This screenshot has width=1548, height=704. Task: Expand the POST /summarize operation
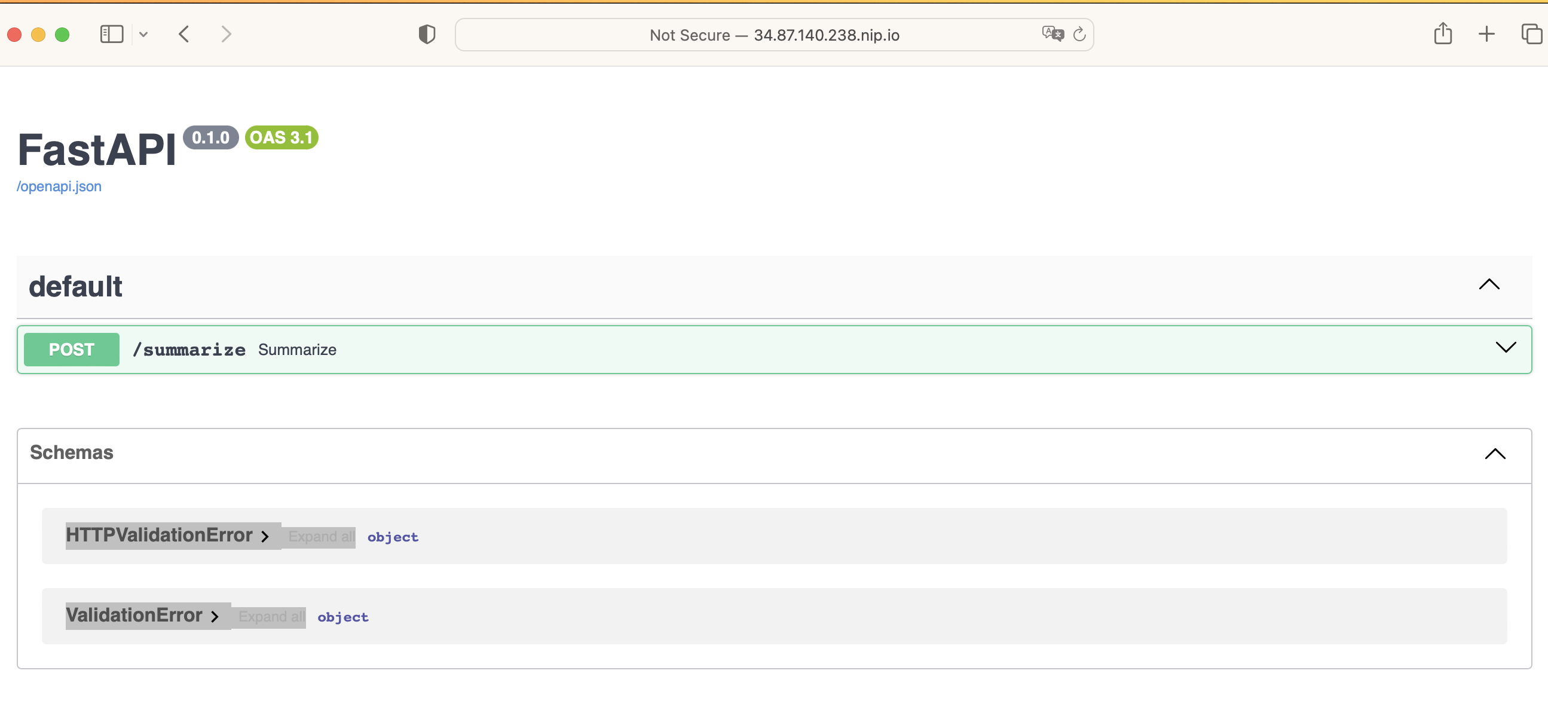coord(1506,348)
